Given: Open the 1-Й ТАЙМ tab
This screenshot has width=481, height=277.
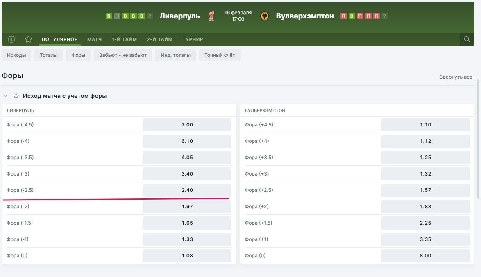Looking at the screenshot, I should pyautogui.click(x=124, y=39).
